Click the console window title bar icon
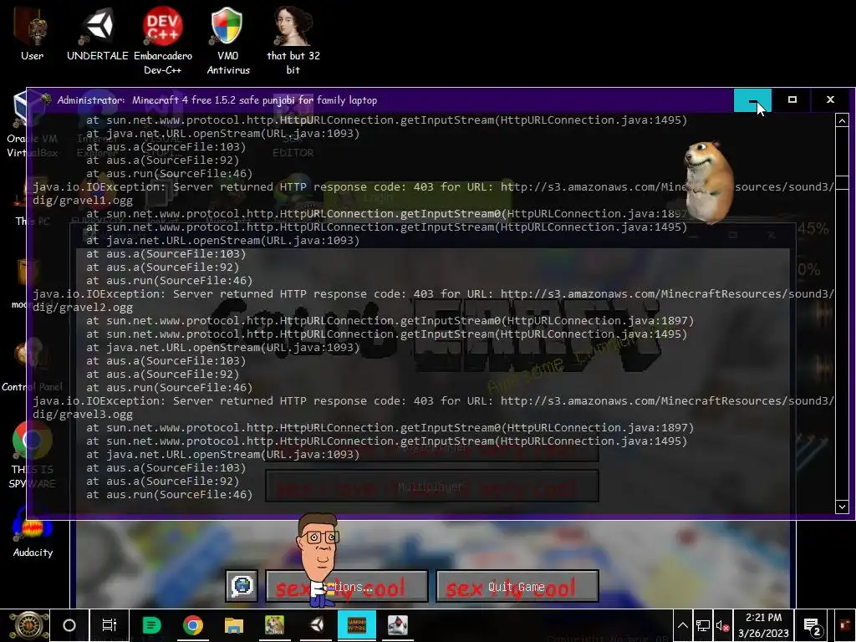The image size is (856, 642). tap(46, 100)
